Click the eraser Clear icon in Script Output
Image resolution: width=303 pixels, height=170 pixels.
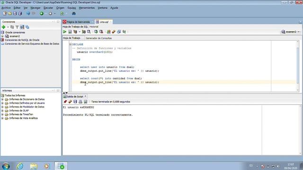tap(70, 102)
